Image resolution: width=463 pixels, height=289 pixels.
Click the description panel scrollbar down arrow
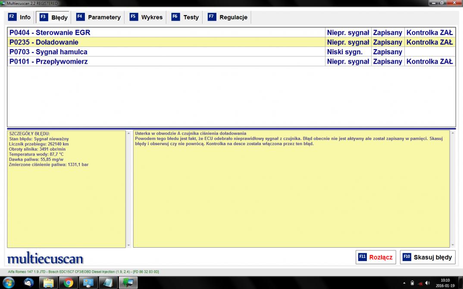point(453,245)
